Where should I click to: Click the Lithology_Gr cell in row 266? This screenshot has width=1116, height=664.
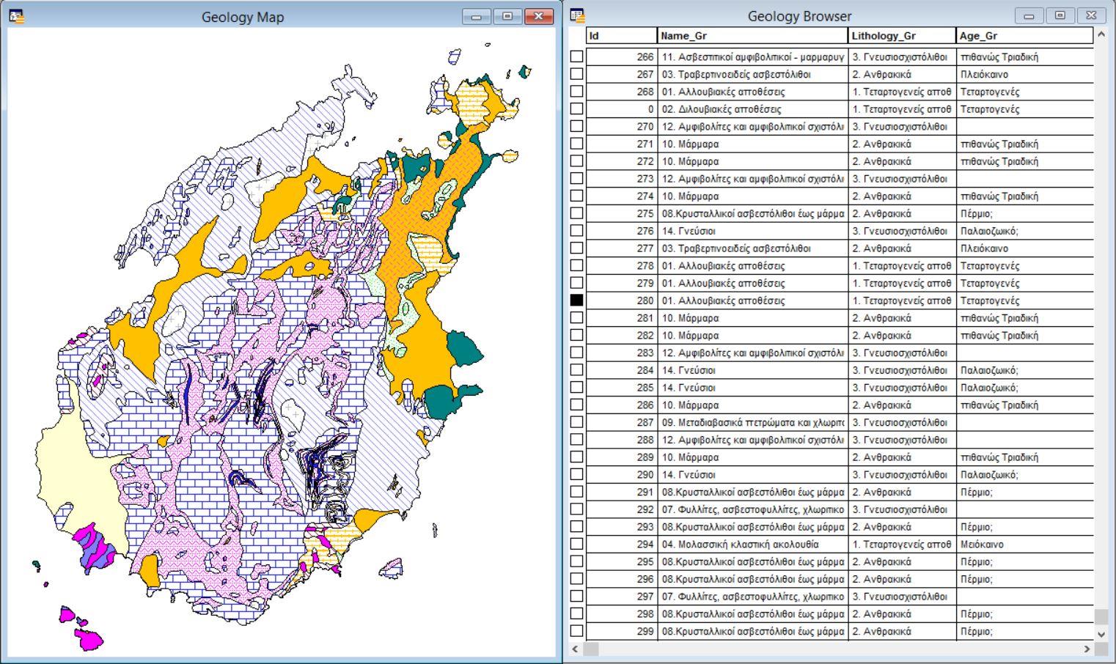tap(902, 56)
